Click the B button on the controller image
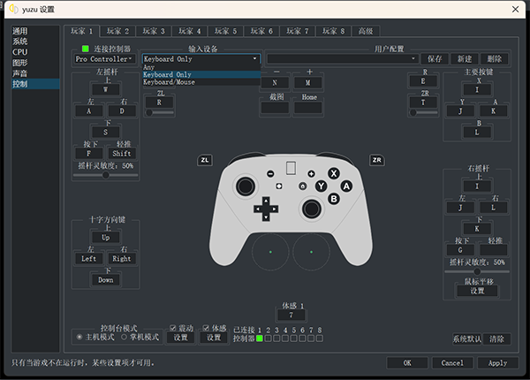Image resolution: width=530 pixels, height=380 pixels. click(334, 199)
